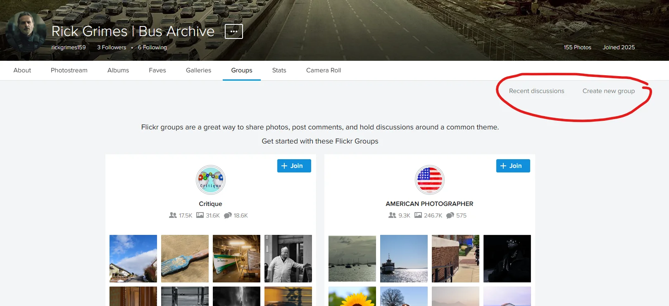Click Rick Grimes profile avatar
669x306 pixels.
click(x=26, y=32)
